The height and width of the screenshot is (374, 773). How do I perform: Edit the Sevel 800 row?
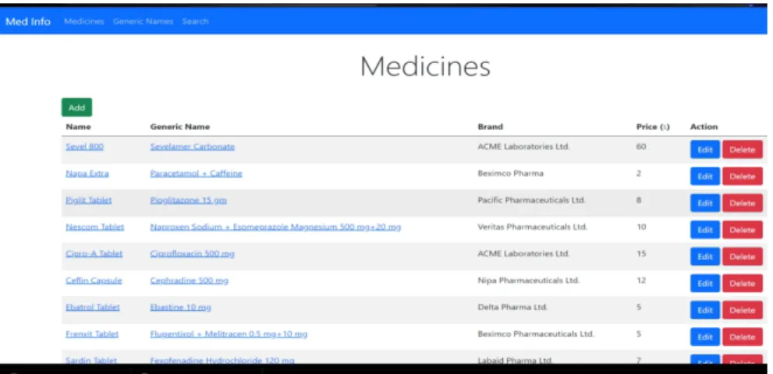[705, 150]
